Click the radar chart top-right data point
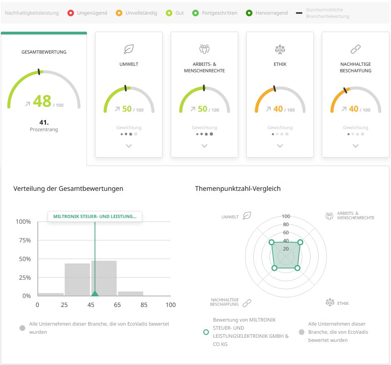Viewport: 391px width, 365px height. 300,242
